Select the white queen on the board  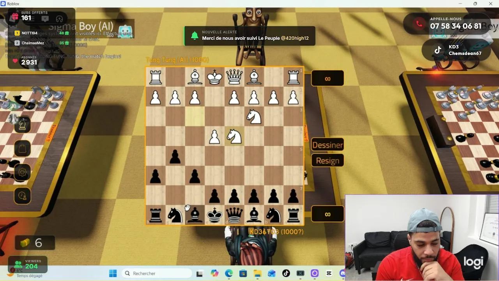click(234, 77)
